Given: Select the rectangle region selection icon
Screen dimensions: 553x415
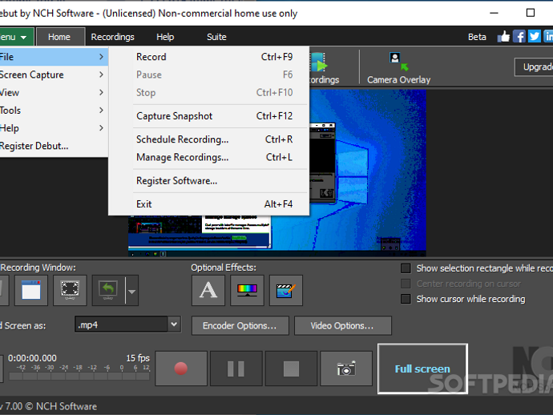Looking at the screenshot, I should [x=70, y=290].
